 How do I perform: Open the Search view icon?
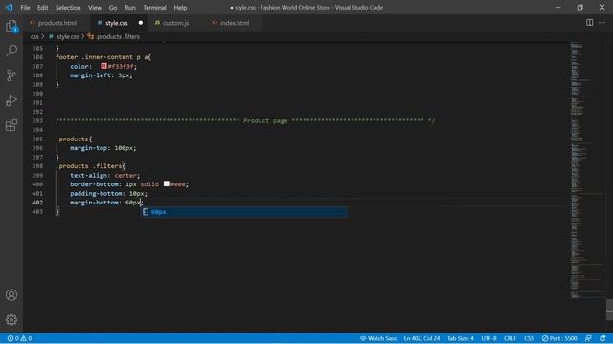(11, 51)
